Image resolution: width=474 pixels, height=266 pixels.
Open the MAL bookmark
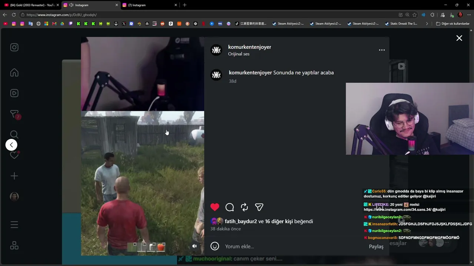220,24
